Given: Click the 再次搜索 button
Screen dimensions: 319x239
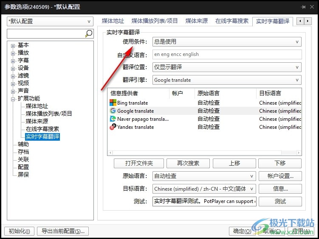Looking at the screenshot, I should click(188, 163).
